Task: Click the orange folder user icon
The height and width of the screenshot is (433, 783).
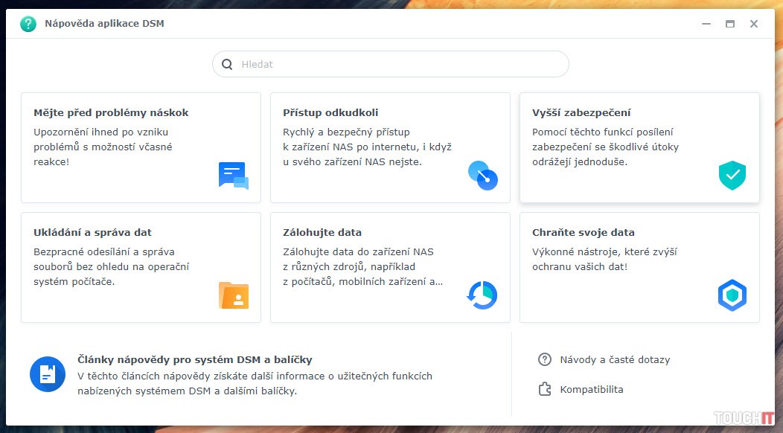Action: (x=234, y=295)
